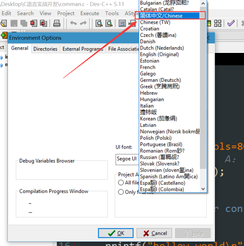Click the Open file toolbar icon

[x=4, y=23]
